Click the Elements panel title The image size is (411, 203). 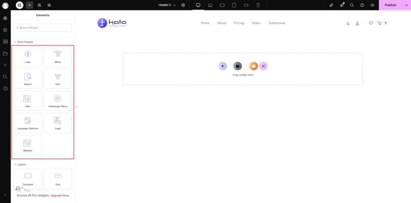43,15
